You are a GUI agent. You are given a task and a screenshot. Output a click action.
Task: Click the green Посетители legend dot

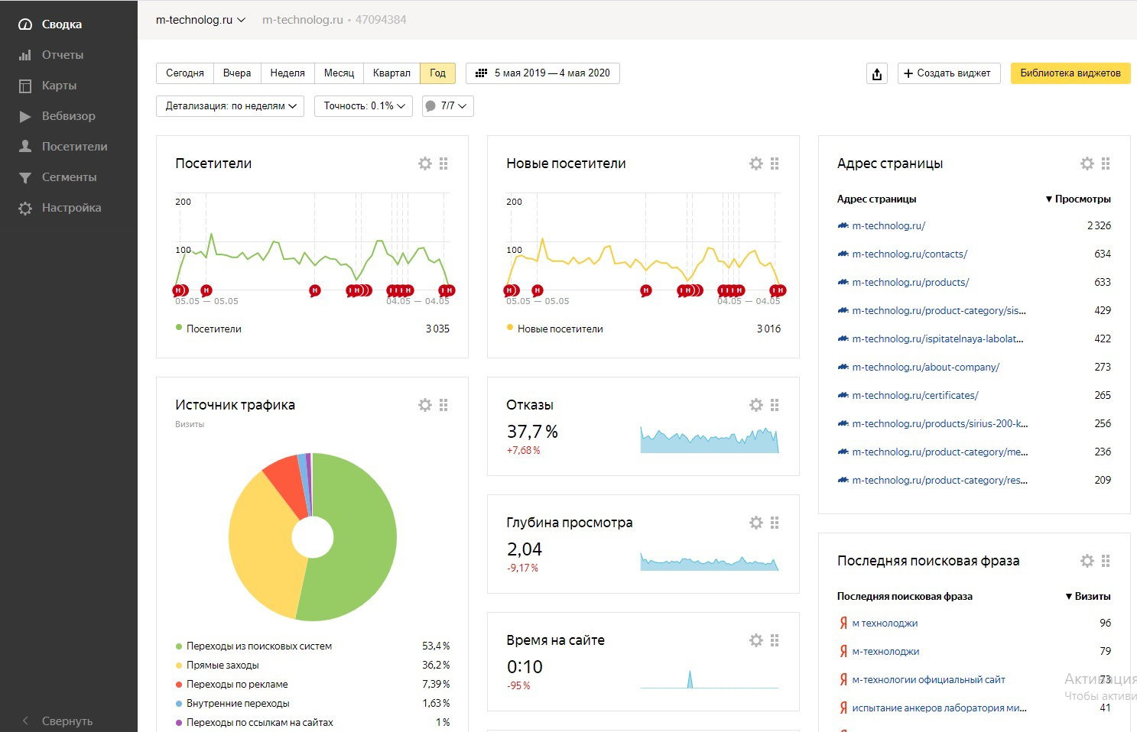pyautogui.click(x=179, y=328)
